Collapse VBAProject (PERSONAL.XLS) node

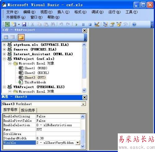point(4,87)
